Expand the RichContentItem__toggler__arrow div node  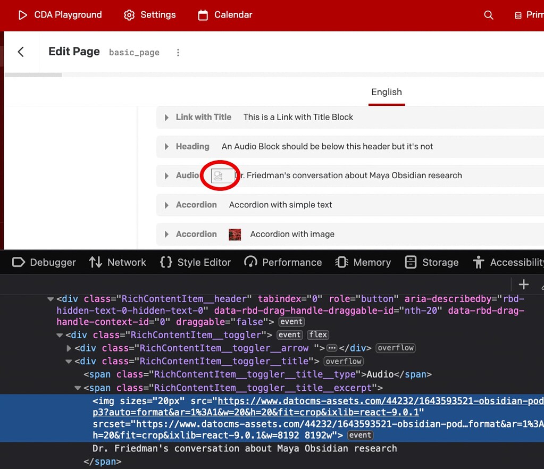click(x=69, y=348)
